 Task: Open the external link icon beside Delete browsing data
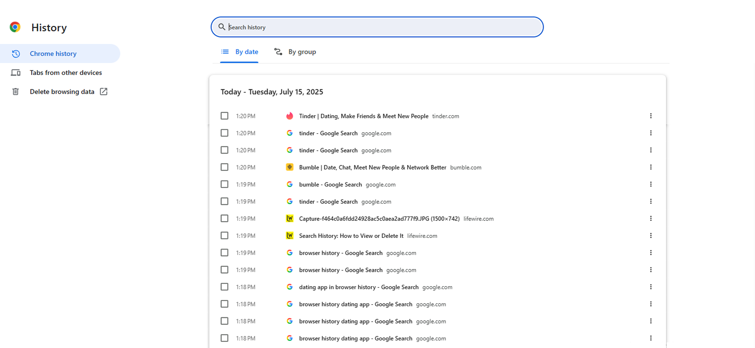tap(103, 91)
